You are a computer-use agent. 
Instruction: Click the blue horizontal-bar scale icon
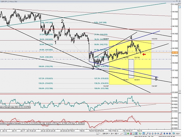pos(167,133)
